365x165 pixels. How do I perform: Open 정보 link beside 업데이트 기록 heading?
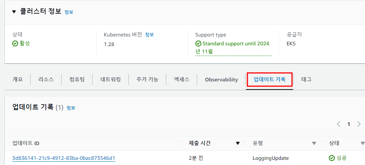(x=71, y=108)
